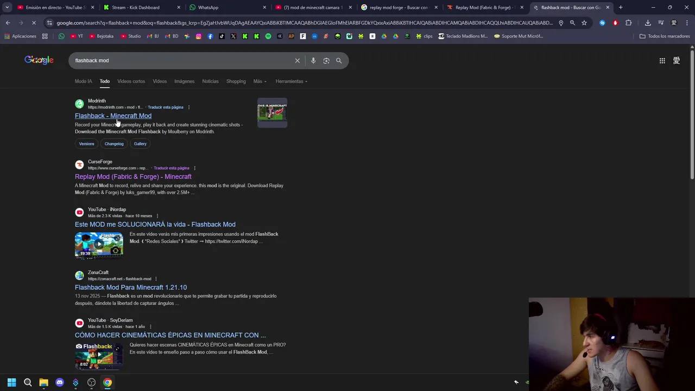The width and height of the screenshot is (695, 391).
Task: Open Replay Mod (Fabric & Forge) link
Action: click(x=133, y=176)
